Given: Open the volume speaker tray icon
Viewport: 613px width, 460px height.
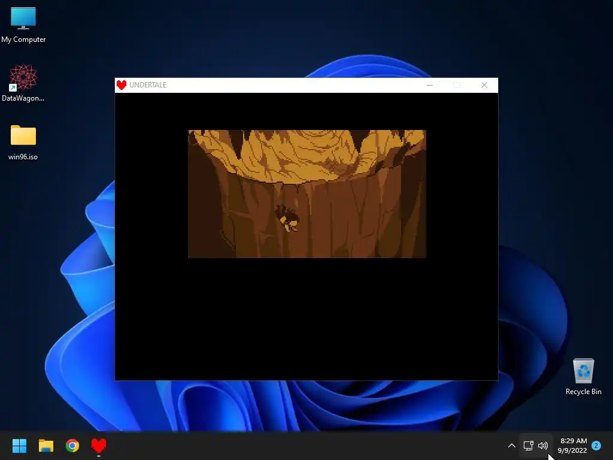Looking at the screenshot, I should [x=542, y=446].
